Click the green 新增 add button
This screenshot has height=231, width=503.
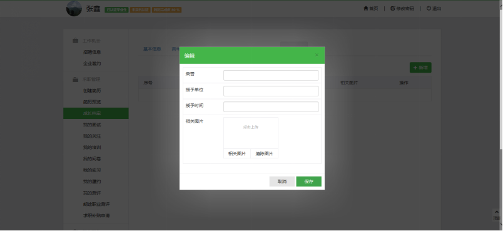pyautogui.click(x=420, y=68)
